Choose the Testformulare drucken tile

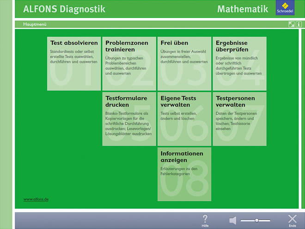pos(129,119)
